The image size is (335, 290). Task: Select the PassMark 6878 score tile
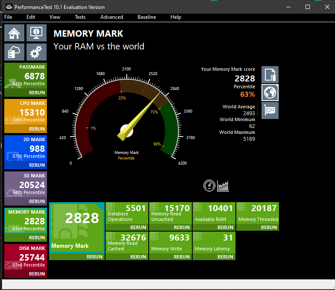pyautogui.click(x=26, y=76)
